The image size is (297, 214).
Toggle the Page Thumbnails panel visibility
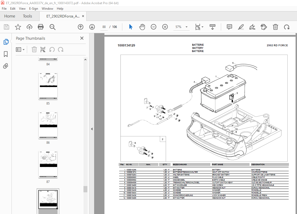6,42
